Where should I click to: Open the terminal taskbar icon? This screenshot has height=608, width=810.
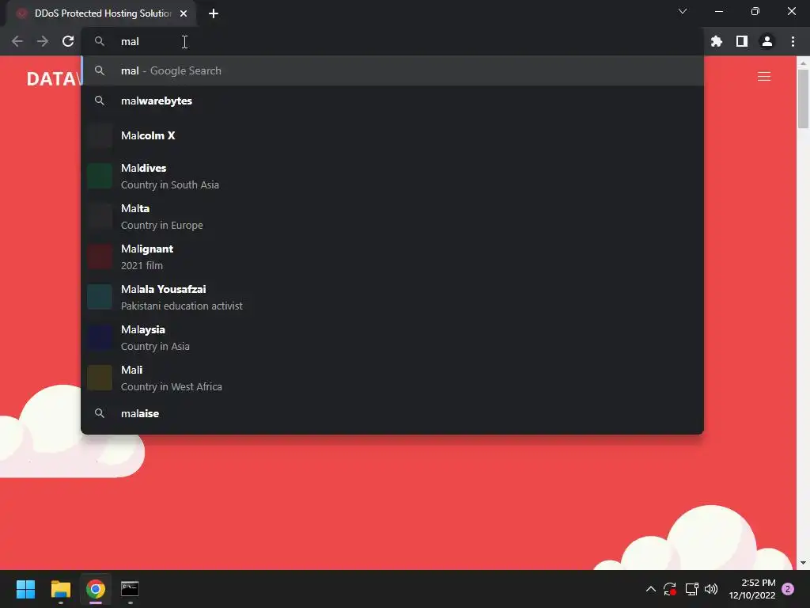point(130,589)
